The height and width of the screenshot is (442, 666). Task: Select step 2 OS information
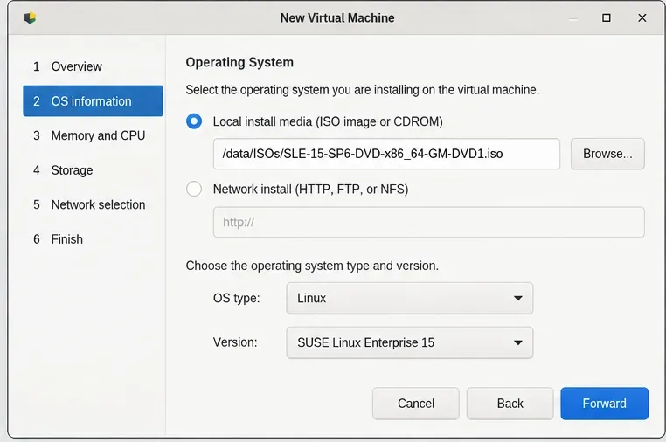tap(93, 101)
